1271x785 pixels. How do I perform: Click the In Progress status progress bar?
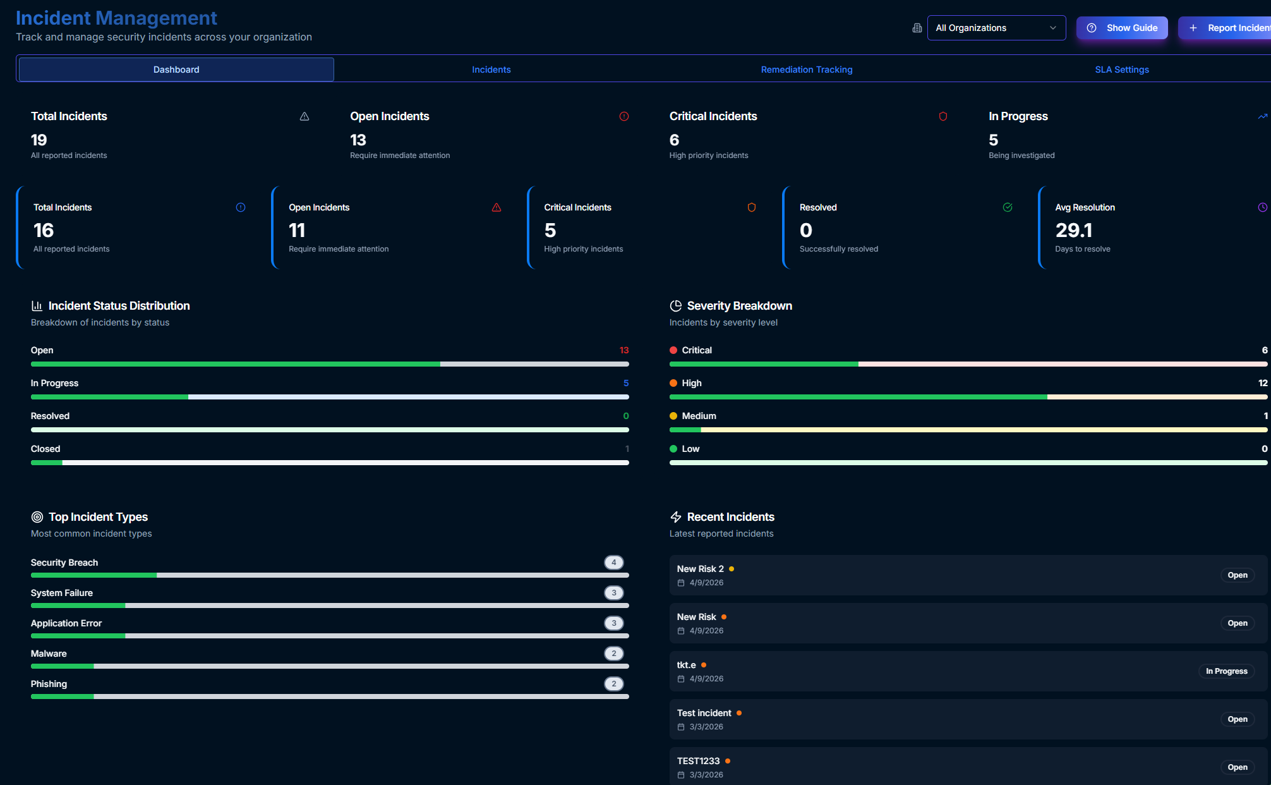click(x=330, y=397)
